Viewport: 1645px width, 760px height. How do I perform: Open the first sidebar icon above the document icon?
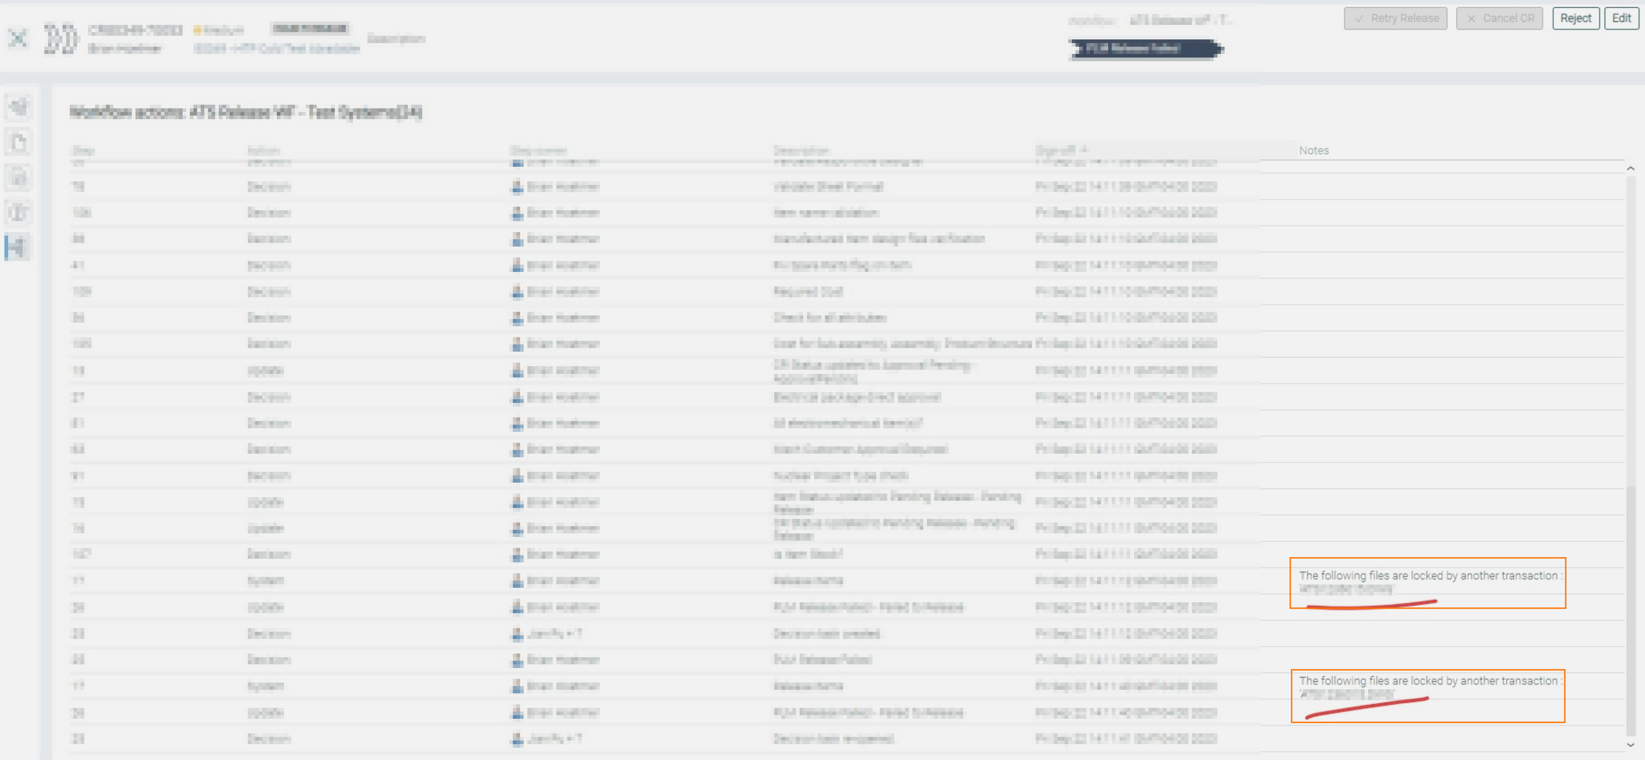tap(19, 106)
